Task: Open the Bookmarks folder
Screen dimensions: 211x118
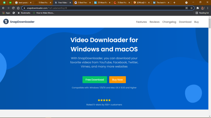Action: (24, 13)
